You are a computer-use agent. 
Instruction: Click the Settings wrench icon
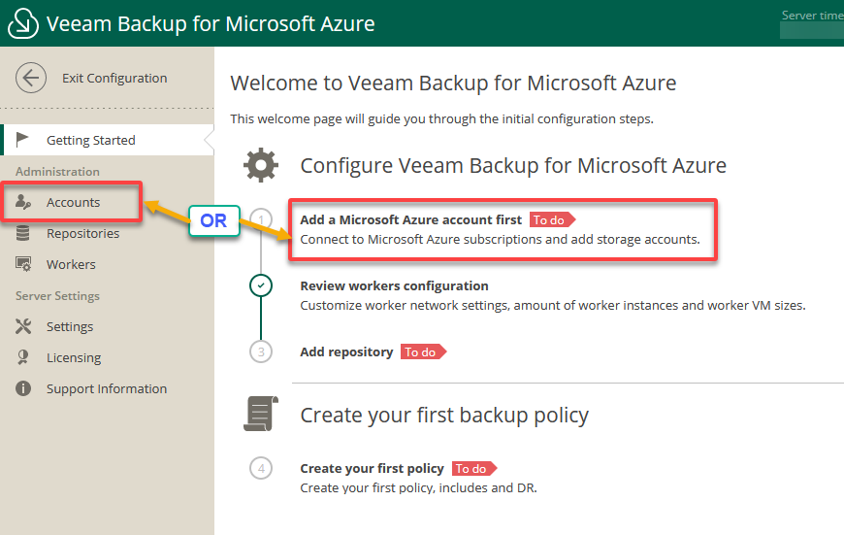[23, 326]
